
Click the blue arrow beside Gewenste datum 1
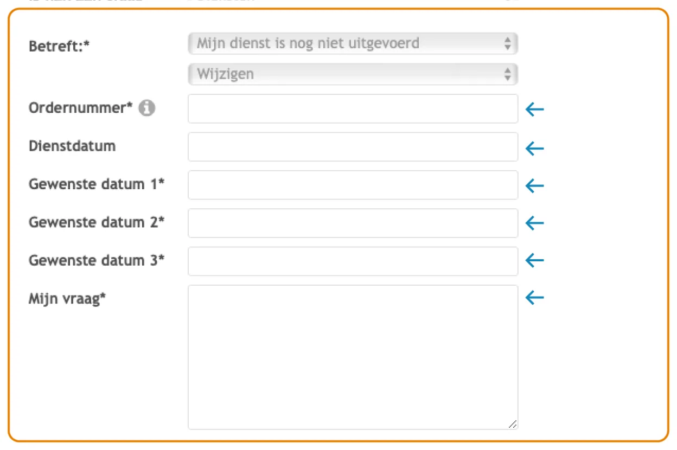tap(534, 186)
